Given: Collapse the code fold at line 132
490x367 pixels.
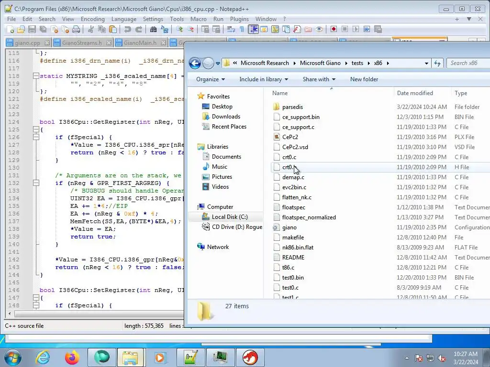Looking at the screenshot, I should [36, 183].
